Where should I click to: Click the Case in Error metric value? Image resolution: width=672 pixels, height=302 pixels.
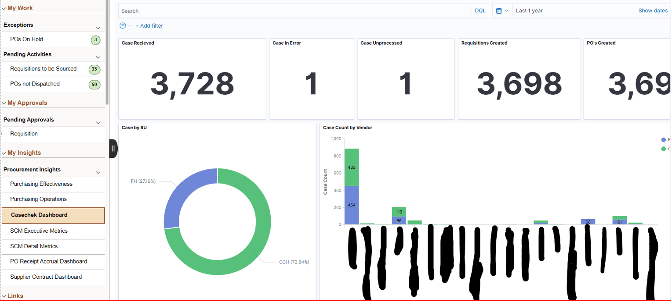[312, 84]
